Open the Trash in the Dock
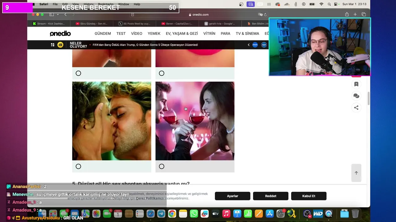The height and width of the screenshot is (222, 396). pos(355,214)
